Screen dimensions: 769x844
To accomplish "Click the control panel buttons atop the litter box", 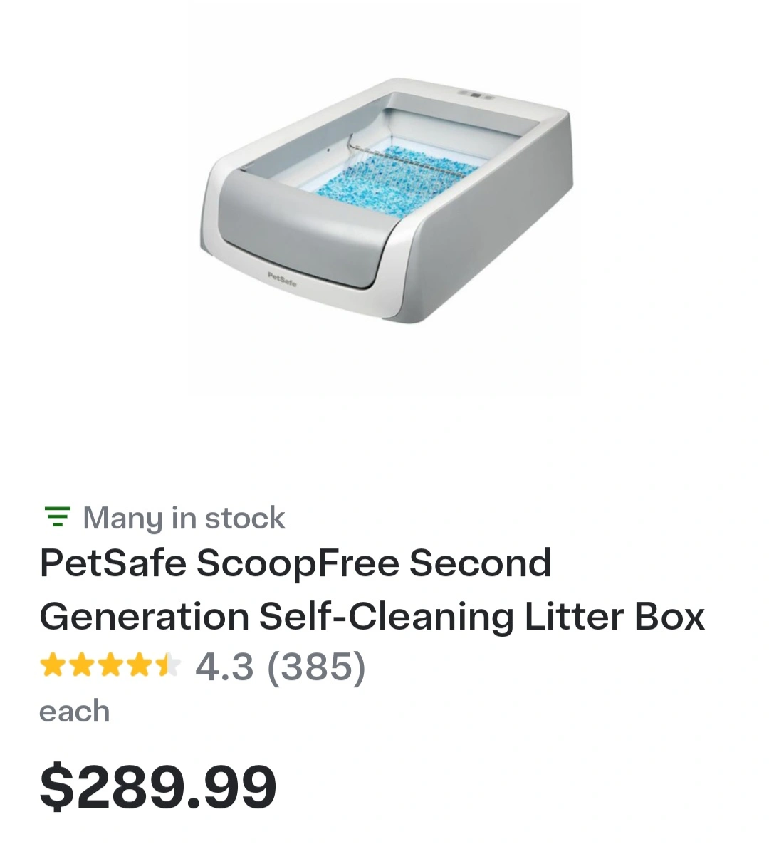I will (x=475, y=96).
